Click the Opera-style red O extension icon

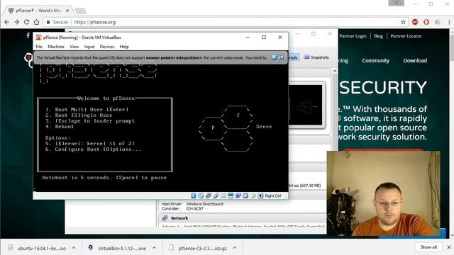click(x=426, y=22)
